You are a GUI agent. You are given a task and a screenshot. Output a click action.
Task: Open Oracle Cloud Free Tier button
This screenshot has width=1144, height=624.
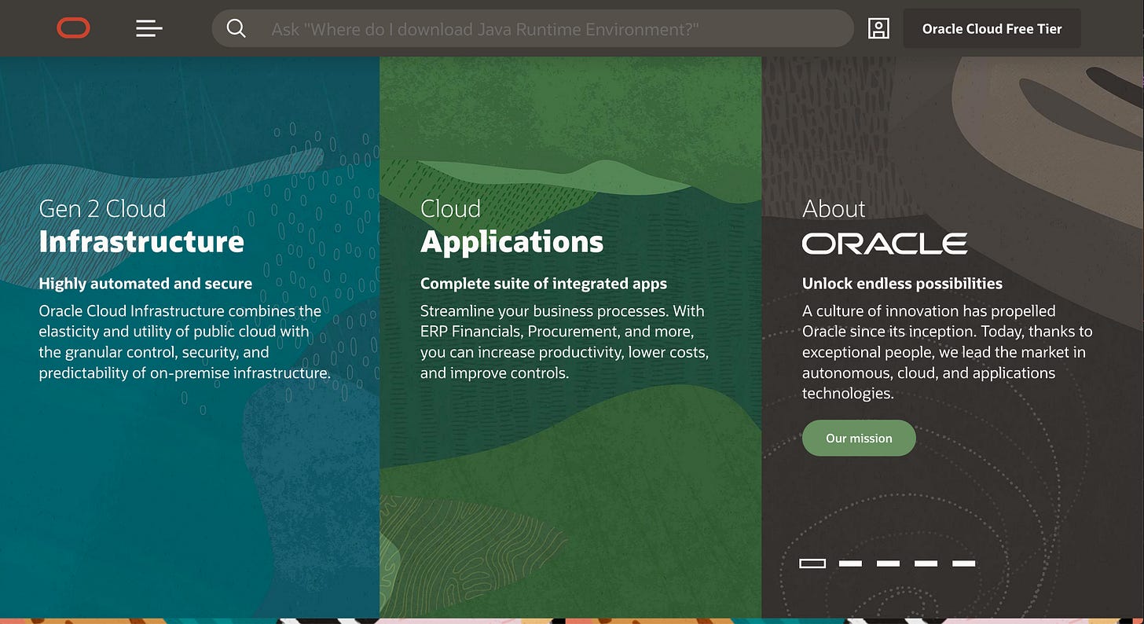coord(992,28)
